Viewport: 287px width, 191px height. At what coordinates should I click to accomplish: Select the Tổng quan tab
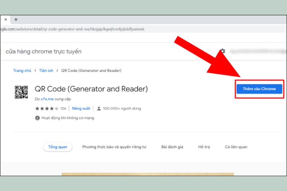[58, 147]
